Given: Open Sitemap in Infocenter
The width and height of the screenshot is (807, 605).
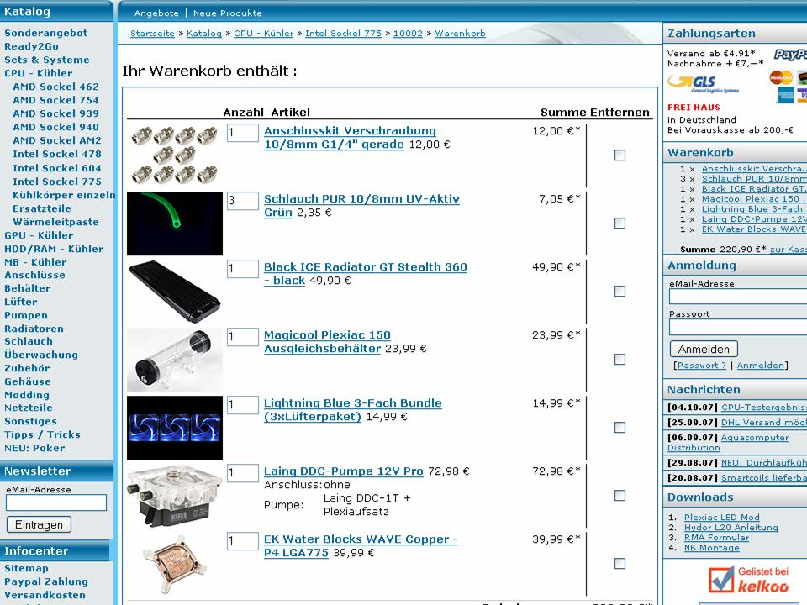Looking at the screenshot, I should [26, 568].
